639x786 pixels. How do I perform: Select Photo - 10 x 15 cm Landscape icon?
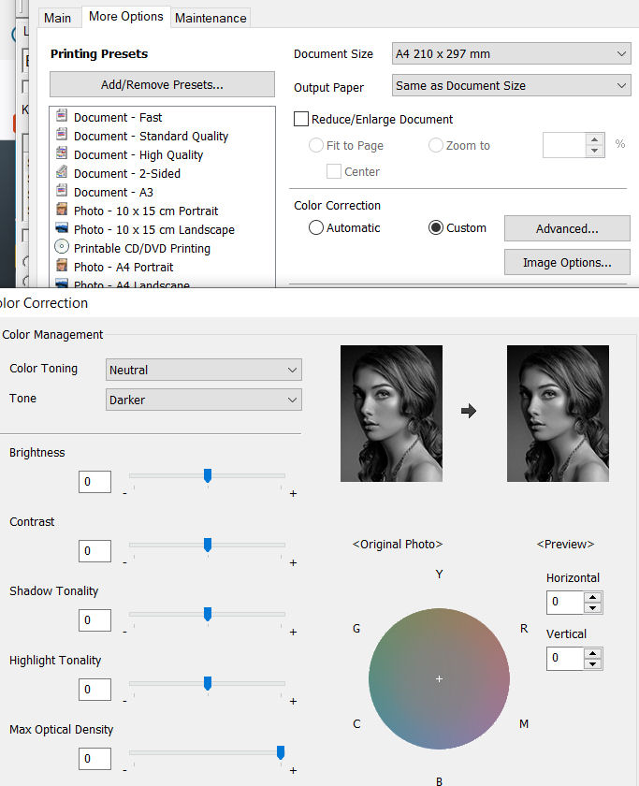[x=62, y=229]
